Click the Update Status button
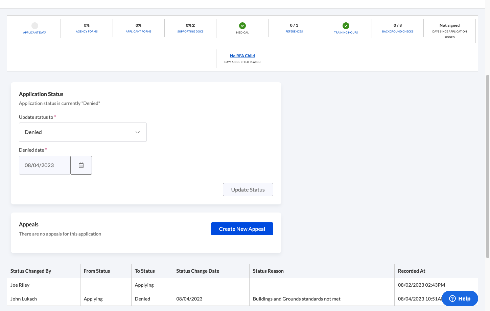 click(x=248, y=190)
